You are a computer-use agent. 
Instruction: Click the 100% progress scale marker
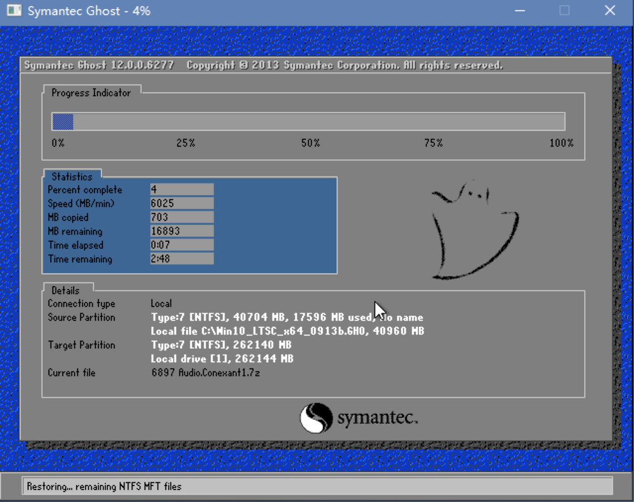562,143
